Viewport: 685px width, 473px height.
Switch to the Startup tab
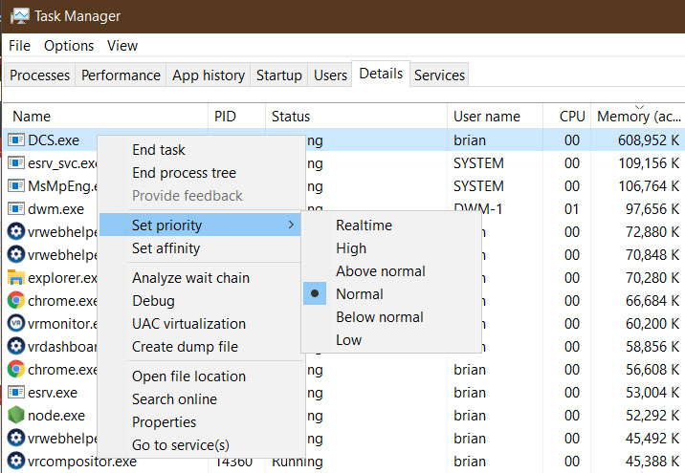coord(279,75)
